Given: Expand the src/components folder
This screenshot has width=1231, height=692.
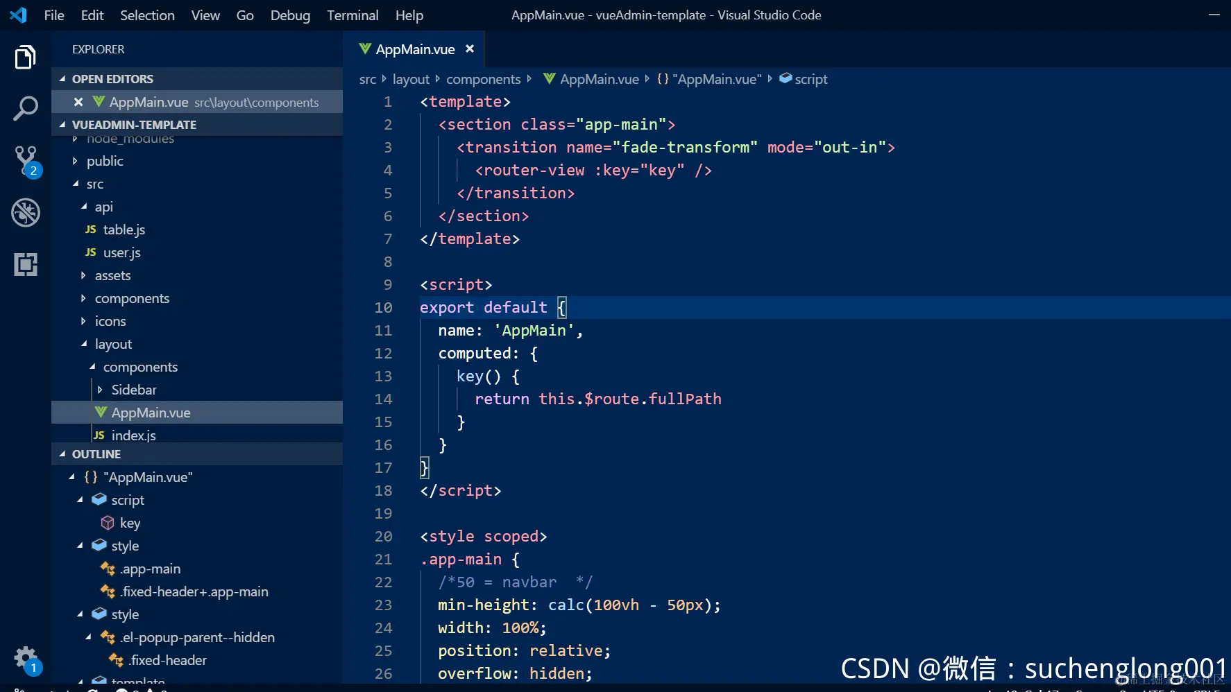Looking at the screenshot, I should point(197,298).
